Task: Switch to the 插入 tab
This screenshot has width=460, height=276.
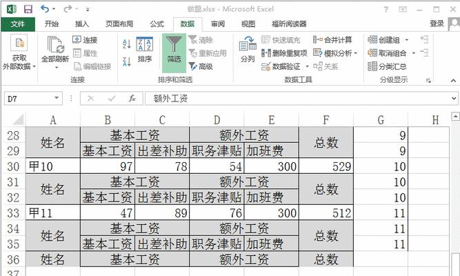Action: [x=82, y=23]
